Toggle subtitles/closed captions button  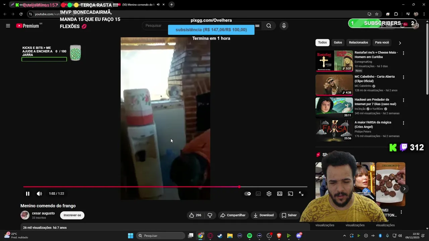[x=258, y=193]
